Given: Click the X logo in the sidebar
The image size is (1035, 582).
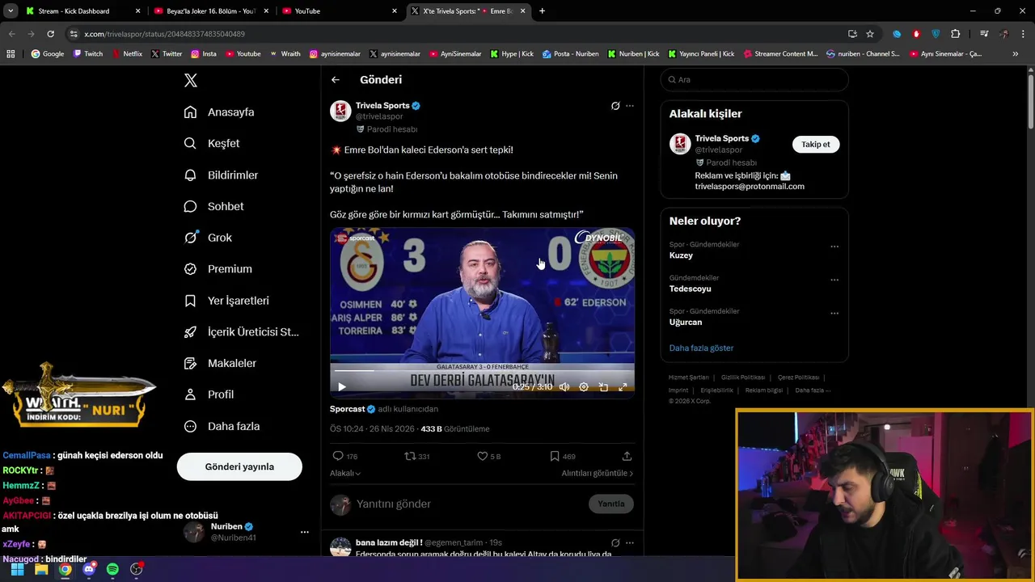Looking at the screenshot, I should click(x=190, y=80).
